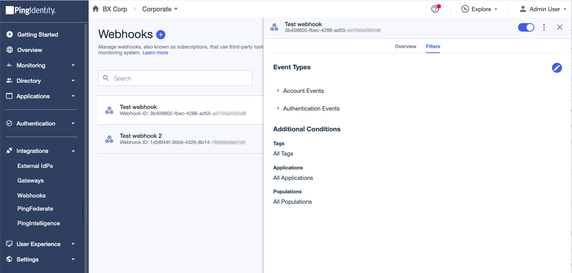572x273 pixels.
Task: Select the Overview globe icon
Action: (x=9, y=50)
